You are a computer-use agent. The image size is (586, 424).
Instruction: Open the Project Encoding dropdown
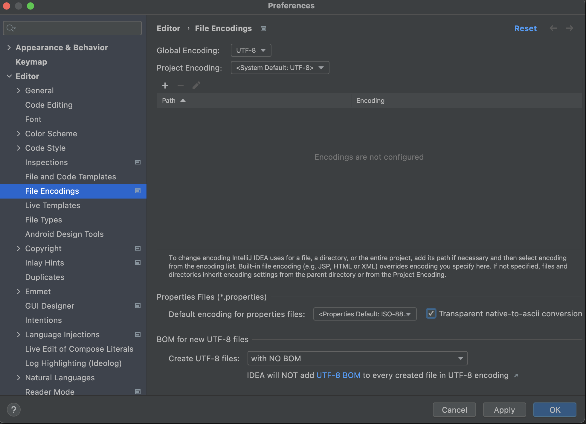(280, 68)
